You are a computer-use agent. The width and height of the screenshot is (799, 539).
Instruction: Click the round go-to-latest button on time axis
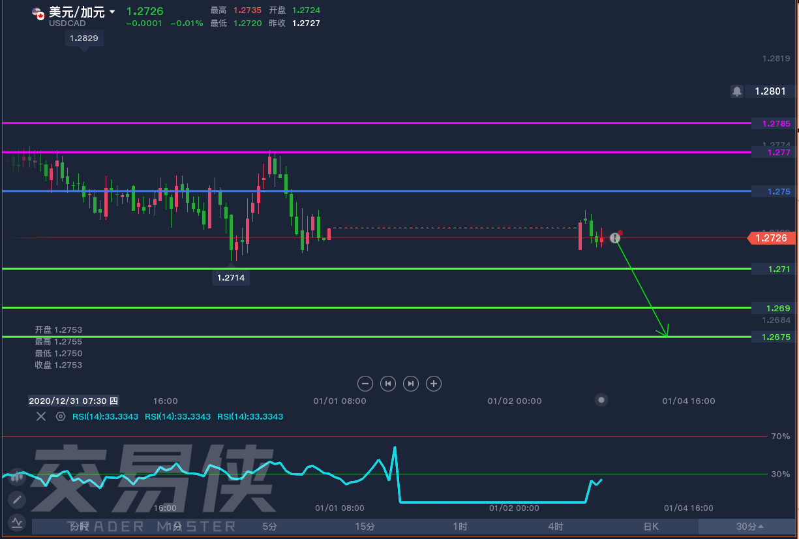[601, 400]
